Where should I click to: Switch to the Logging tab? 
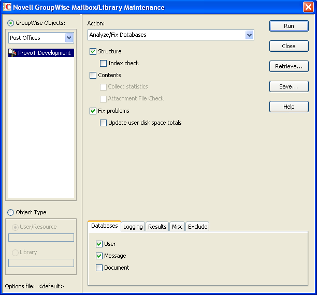click(133, 227)
